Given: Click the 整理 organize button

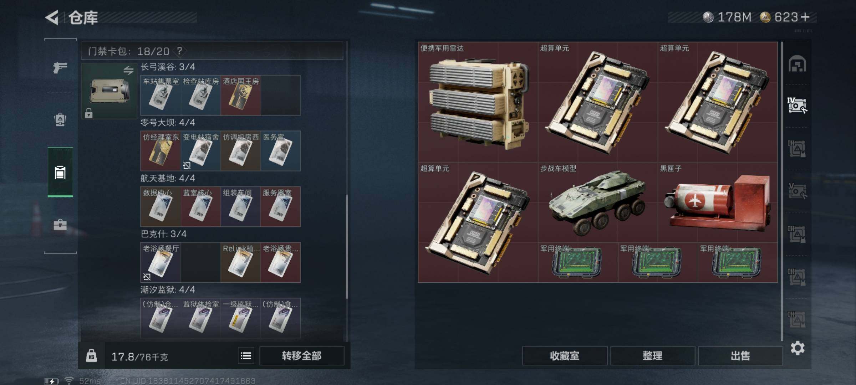Looking at the screenshot, I should 653,355.
